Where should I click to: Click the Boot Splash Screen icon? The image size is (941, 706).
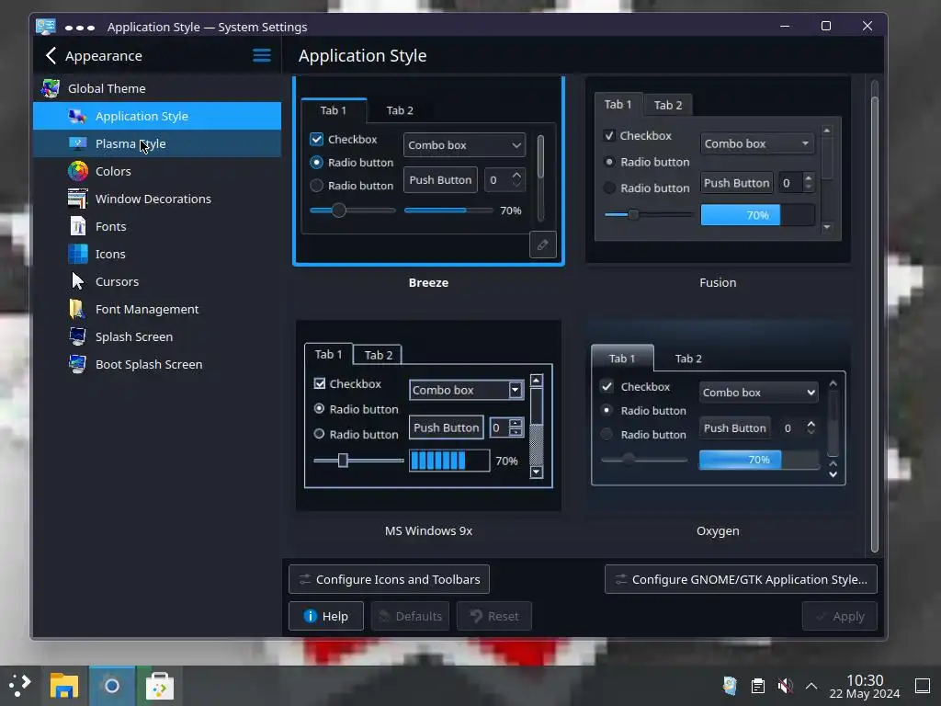pyautogui.click(x=77, y=364)
